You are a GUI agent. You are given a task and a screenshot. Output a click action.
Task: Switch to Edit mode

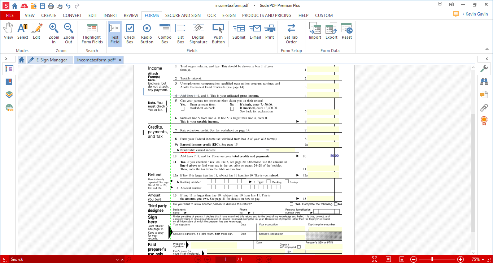(36, 32)
